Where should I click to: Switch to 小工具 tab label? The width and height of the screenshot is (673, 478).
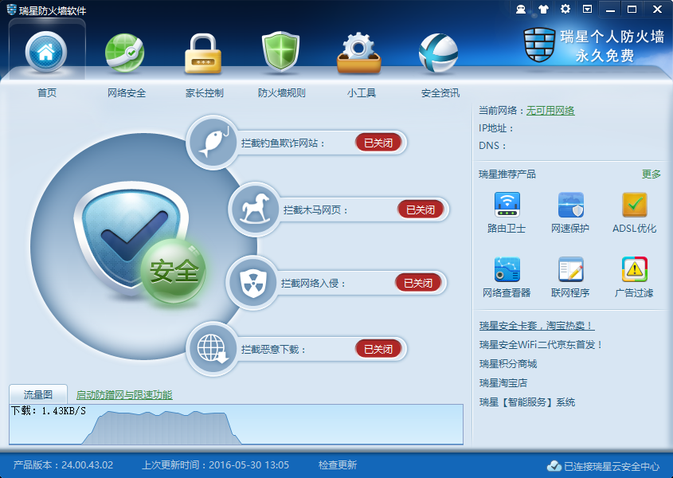[362, 92]
